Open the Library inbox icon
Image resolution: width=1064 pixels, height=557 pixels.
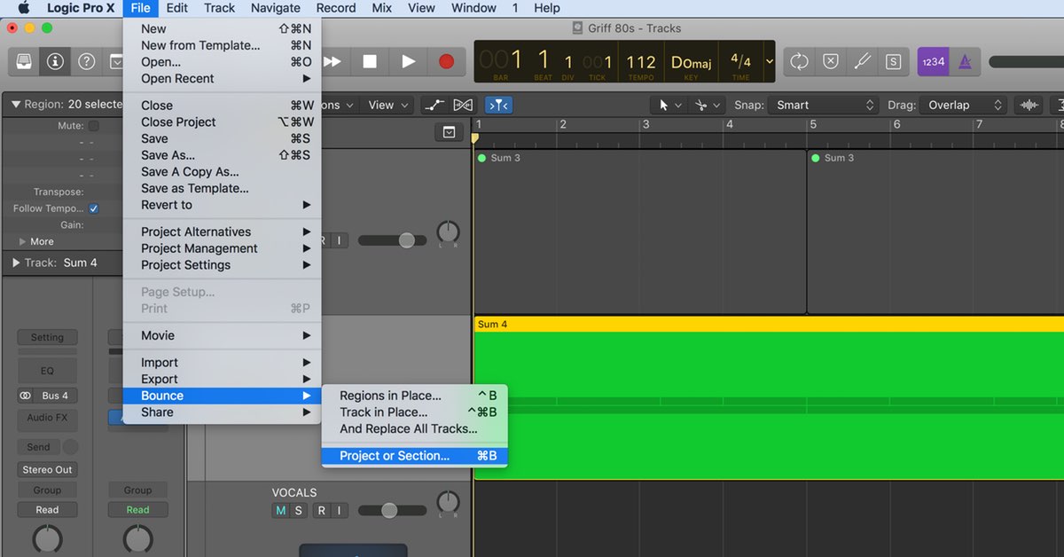[25, 61]
